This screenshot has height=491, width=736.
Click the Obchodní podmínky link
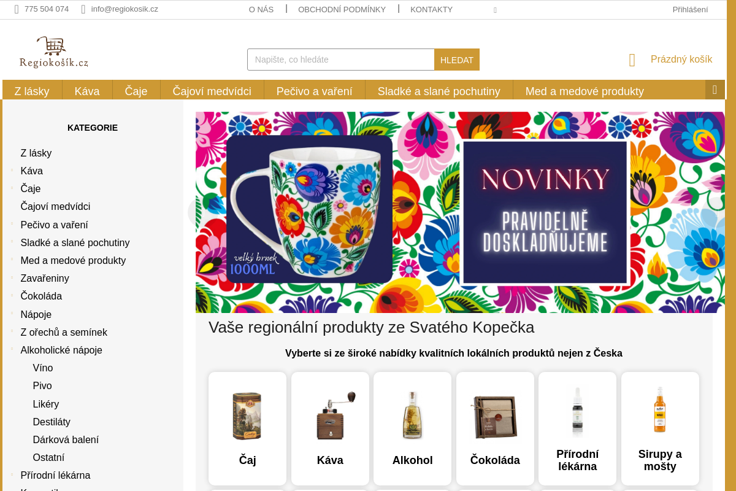click(x=342, y=9)
